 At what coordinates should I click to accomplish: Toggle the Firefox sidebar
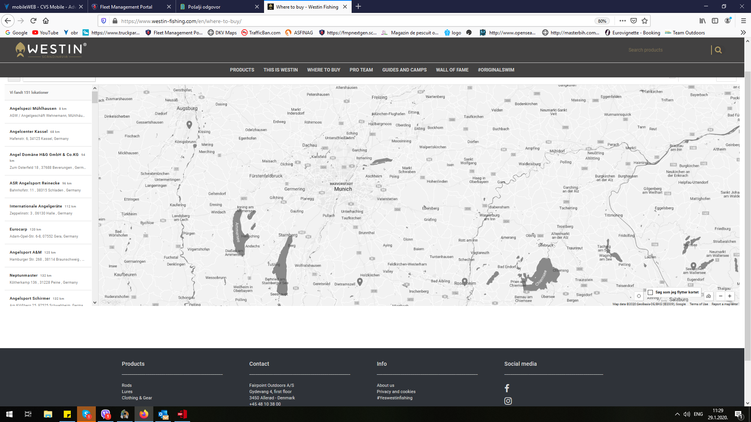715,21
